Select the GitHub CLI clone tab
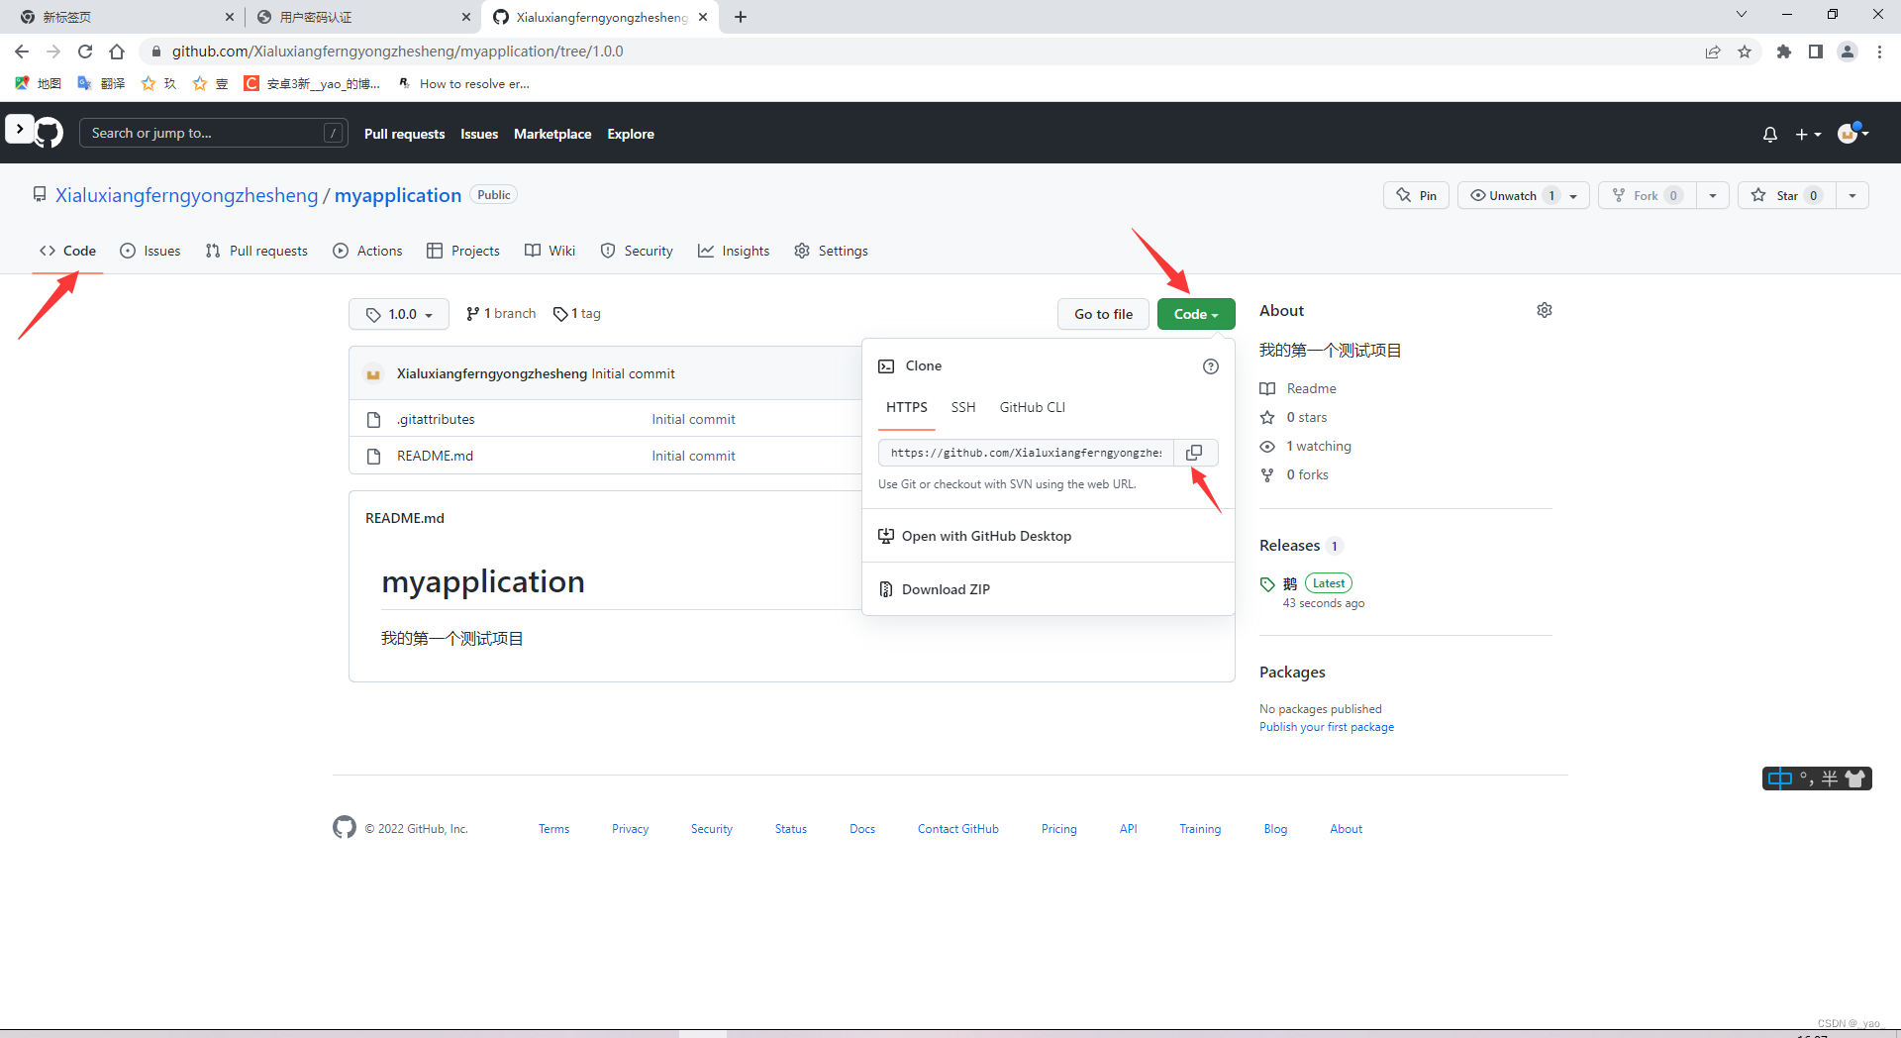This screenshot has width=1901, height=1038. point(1033,407)
